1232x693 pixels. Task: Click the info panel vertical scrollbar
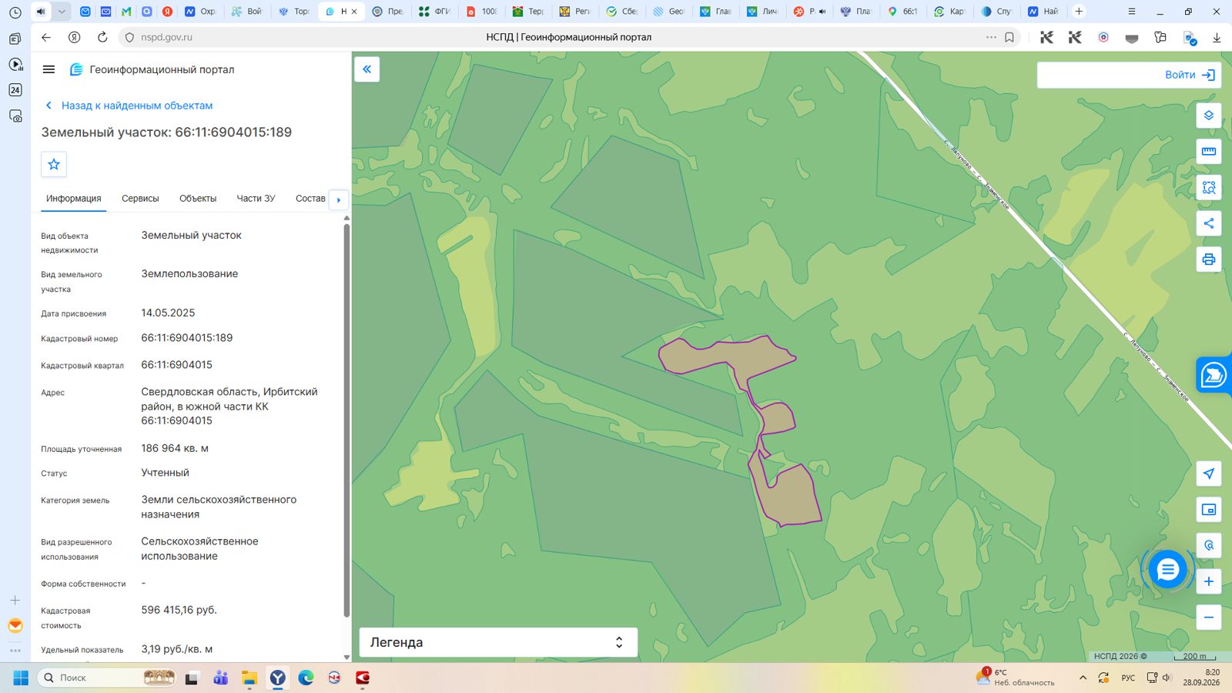346,420
